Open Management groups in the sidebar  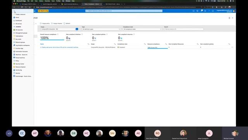click(21, 33)
